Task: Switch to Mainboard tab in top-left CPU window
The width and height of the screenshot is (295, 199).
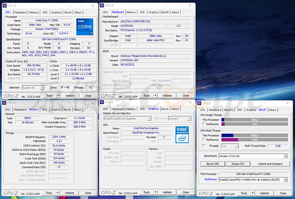Action: coord(21,13)
